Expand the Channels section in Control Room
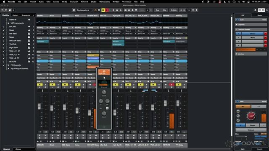The height and width of the screenshot is (151, 269). (251, 25)
